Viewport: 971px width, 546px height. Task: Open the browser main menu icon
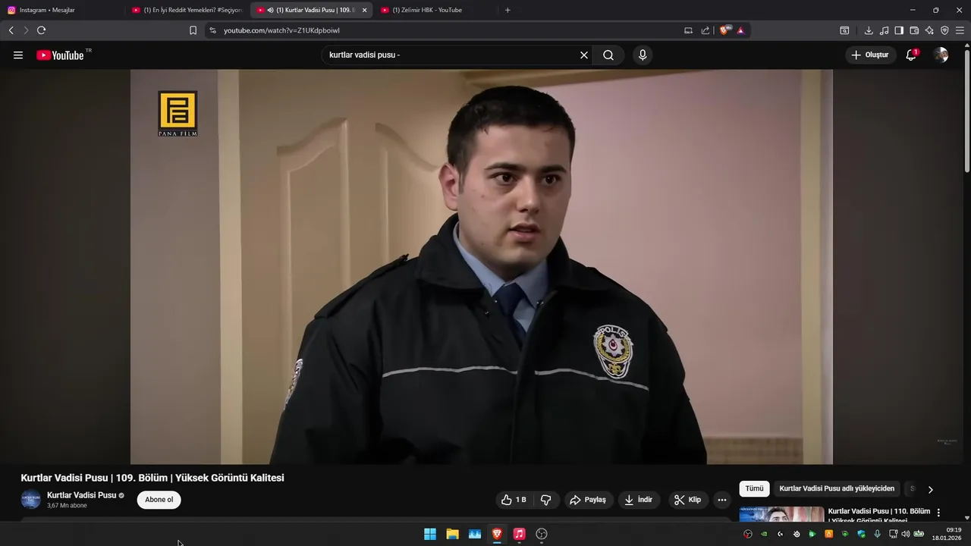(960, 30)
